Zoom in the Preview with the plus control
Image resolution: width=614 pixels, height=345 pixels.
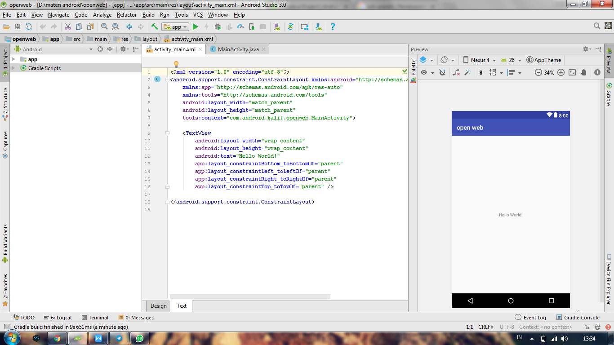(x=561, y=72)
